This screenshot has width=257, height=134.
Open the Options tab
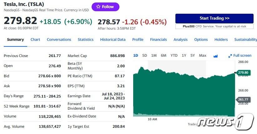click(x=201, y=40)
